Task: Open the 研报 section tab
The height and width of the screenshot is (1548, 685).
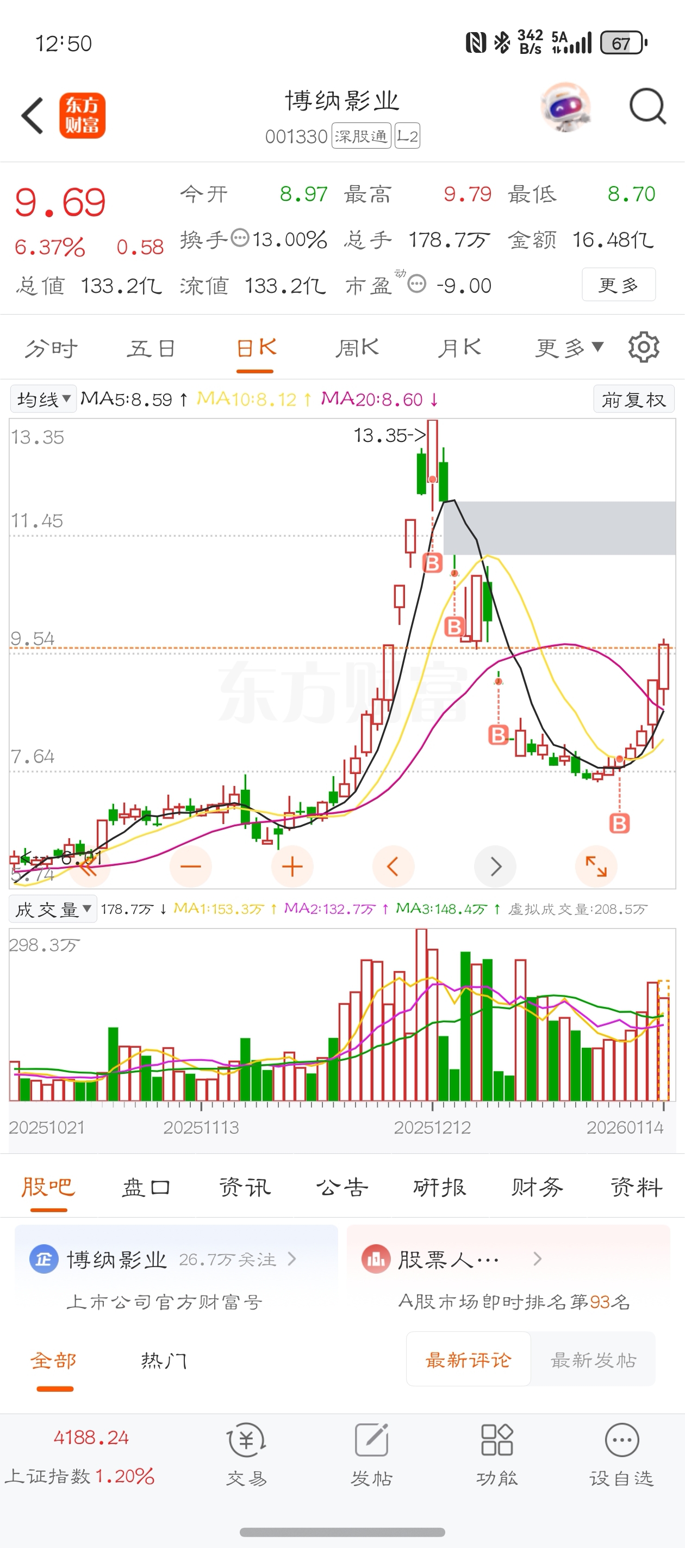Action: pos(440,1187)
